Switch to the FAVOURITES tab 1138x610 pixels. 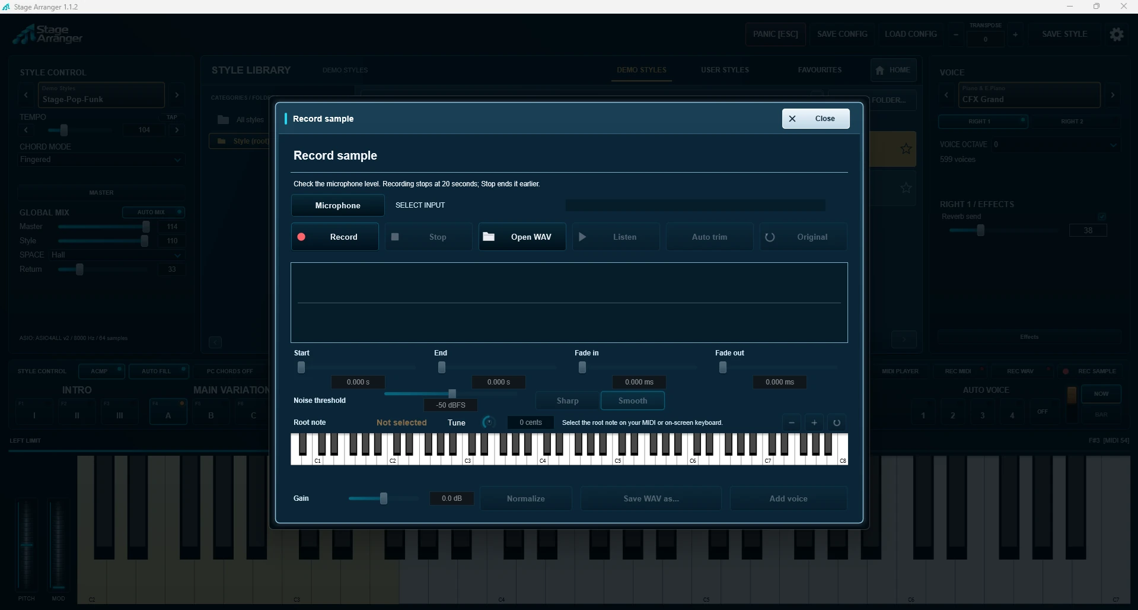820,70
